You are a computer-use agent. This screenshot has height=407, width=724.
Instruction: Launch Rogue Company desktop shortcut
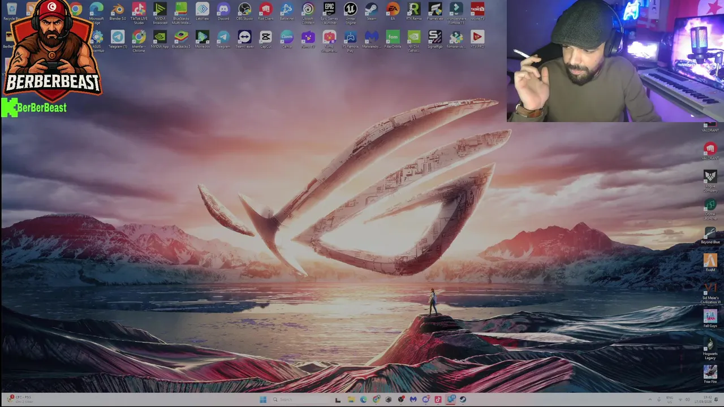[x=710, y=181]
